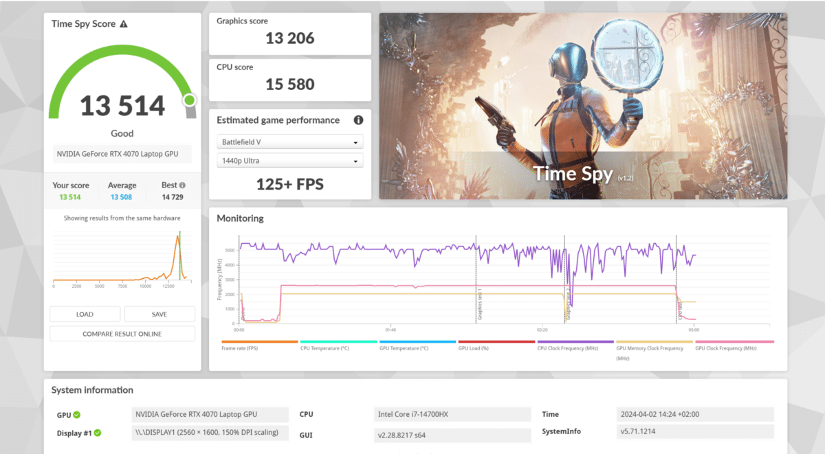Toggle the CPU Clock Frequency legend

575,345
